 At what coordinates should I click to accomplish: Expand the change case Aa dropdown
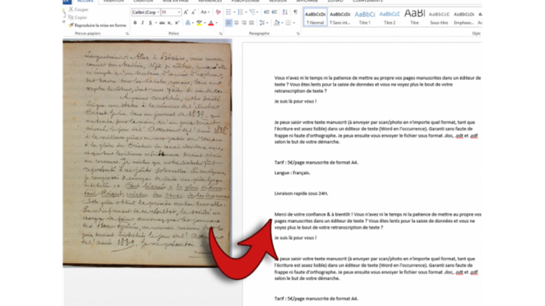tap(205, 12)
